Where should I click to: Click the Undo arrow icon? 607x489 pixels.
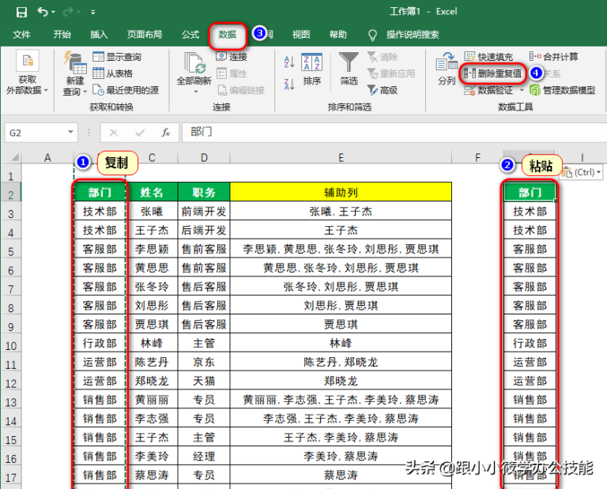click(43, 12)
